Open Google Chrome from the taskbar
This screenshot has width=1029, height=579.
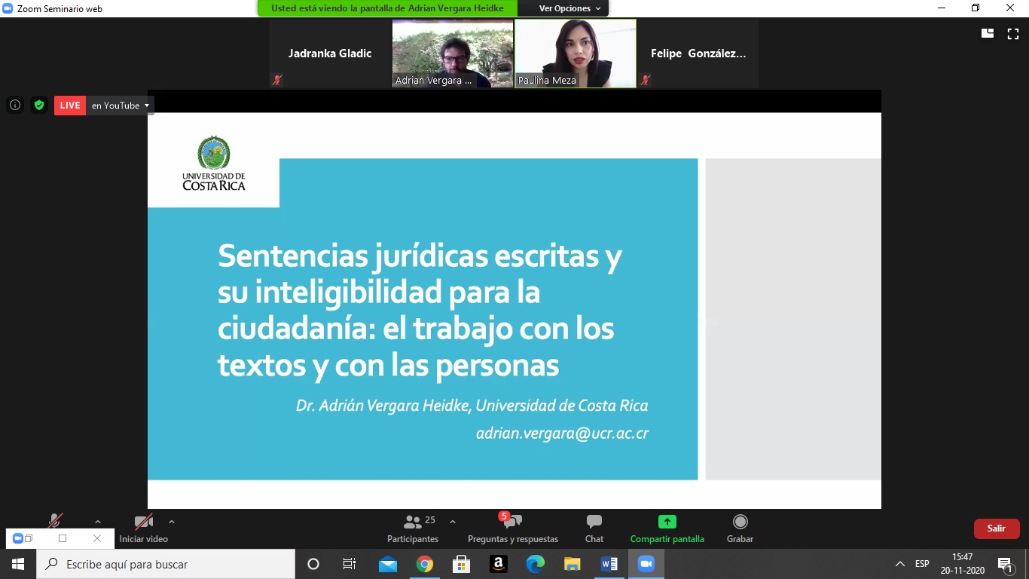(425, 564)
